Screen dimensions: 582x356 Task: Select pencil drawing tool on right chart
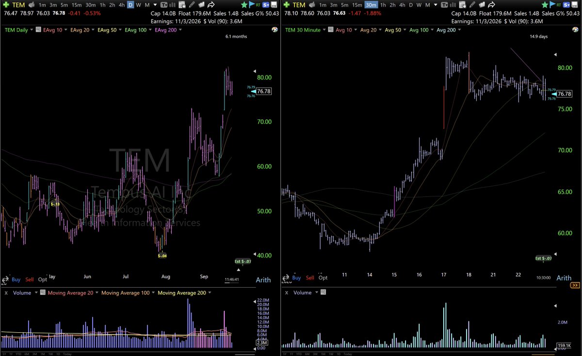point(472,5)
